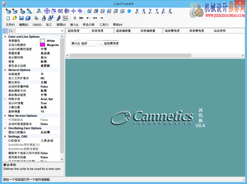The image size is (247, 184).
Task: Click the 启动时折叠网格 False value
Action: pos(44,87)
